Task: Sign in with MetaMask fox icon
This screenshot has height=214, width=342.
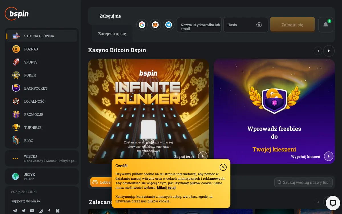Action: [155, 25]
